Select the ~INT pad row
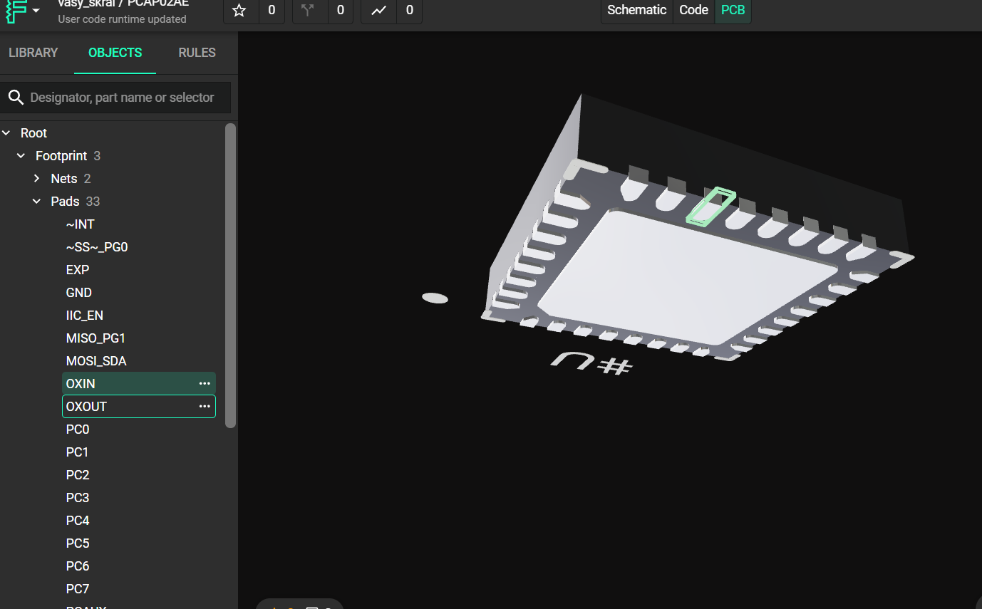982x609 pixels. [x=139, y=224]
